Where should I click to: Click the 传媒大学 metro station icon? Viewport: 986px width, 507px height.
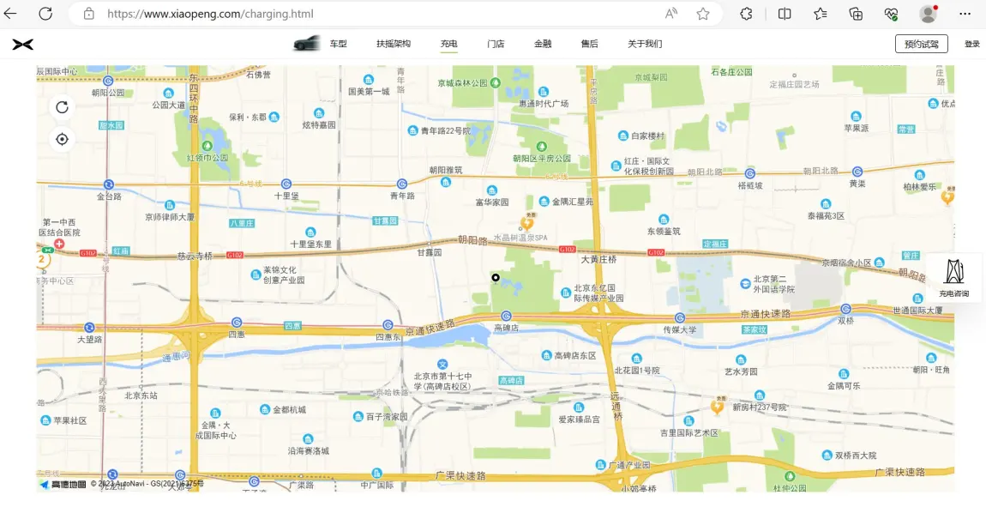[x=680, y=317]
